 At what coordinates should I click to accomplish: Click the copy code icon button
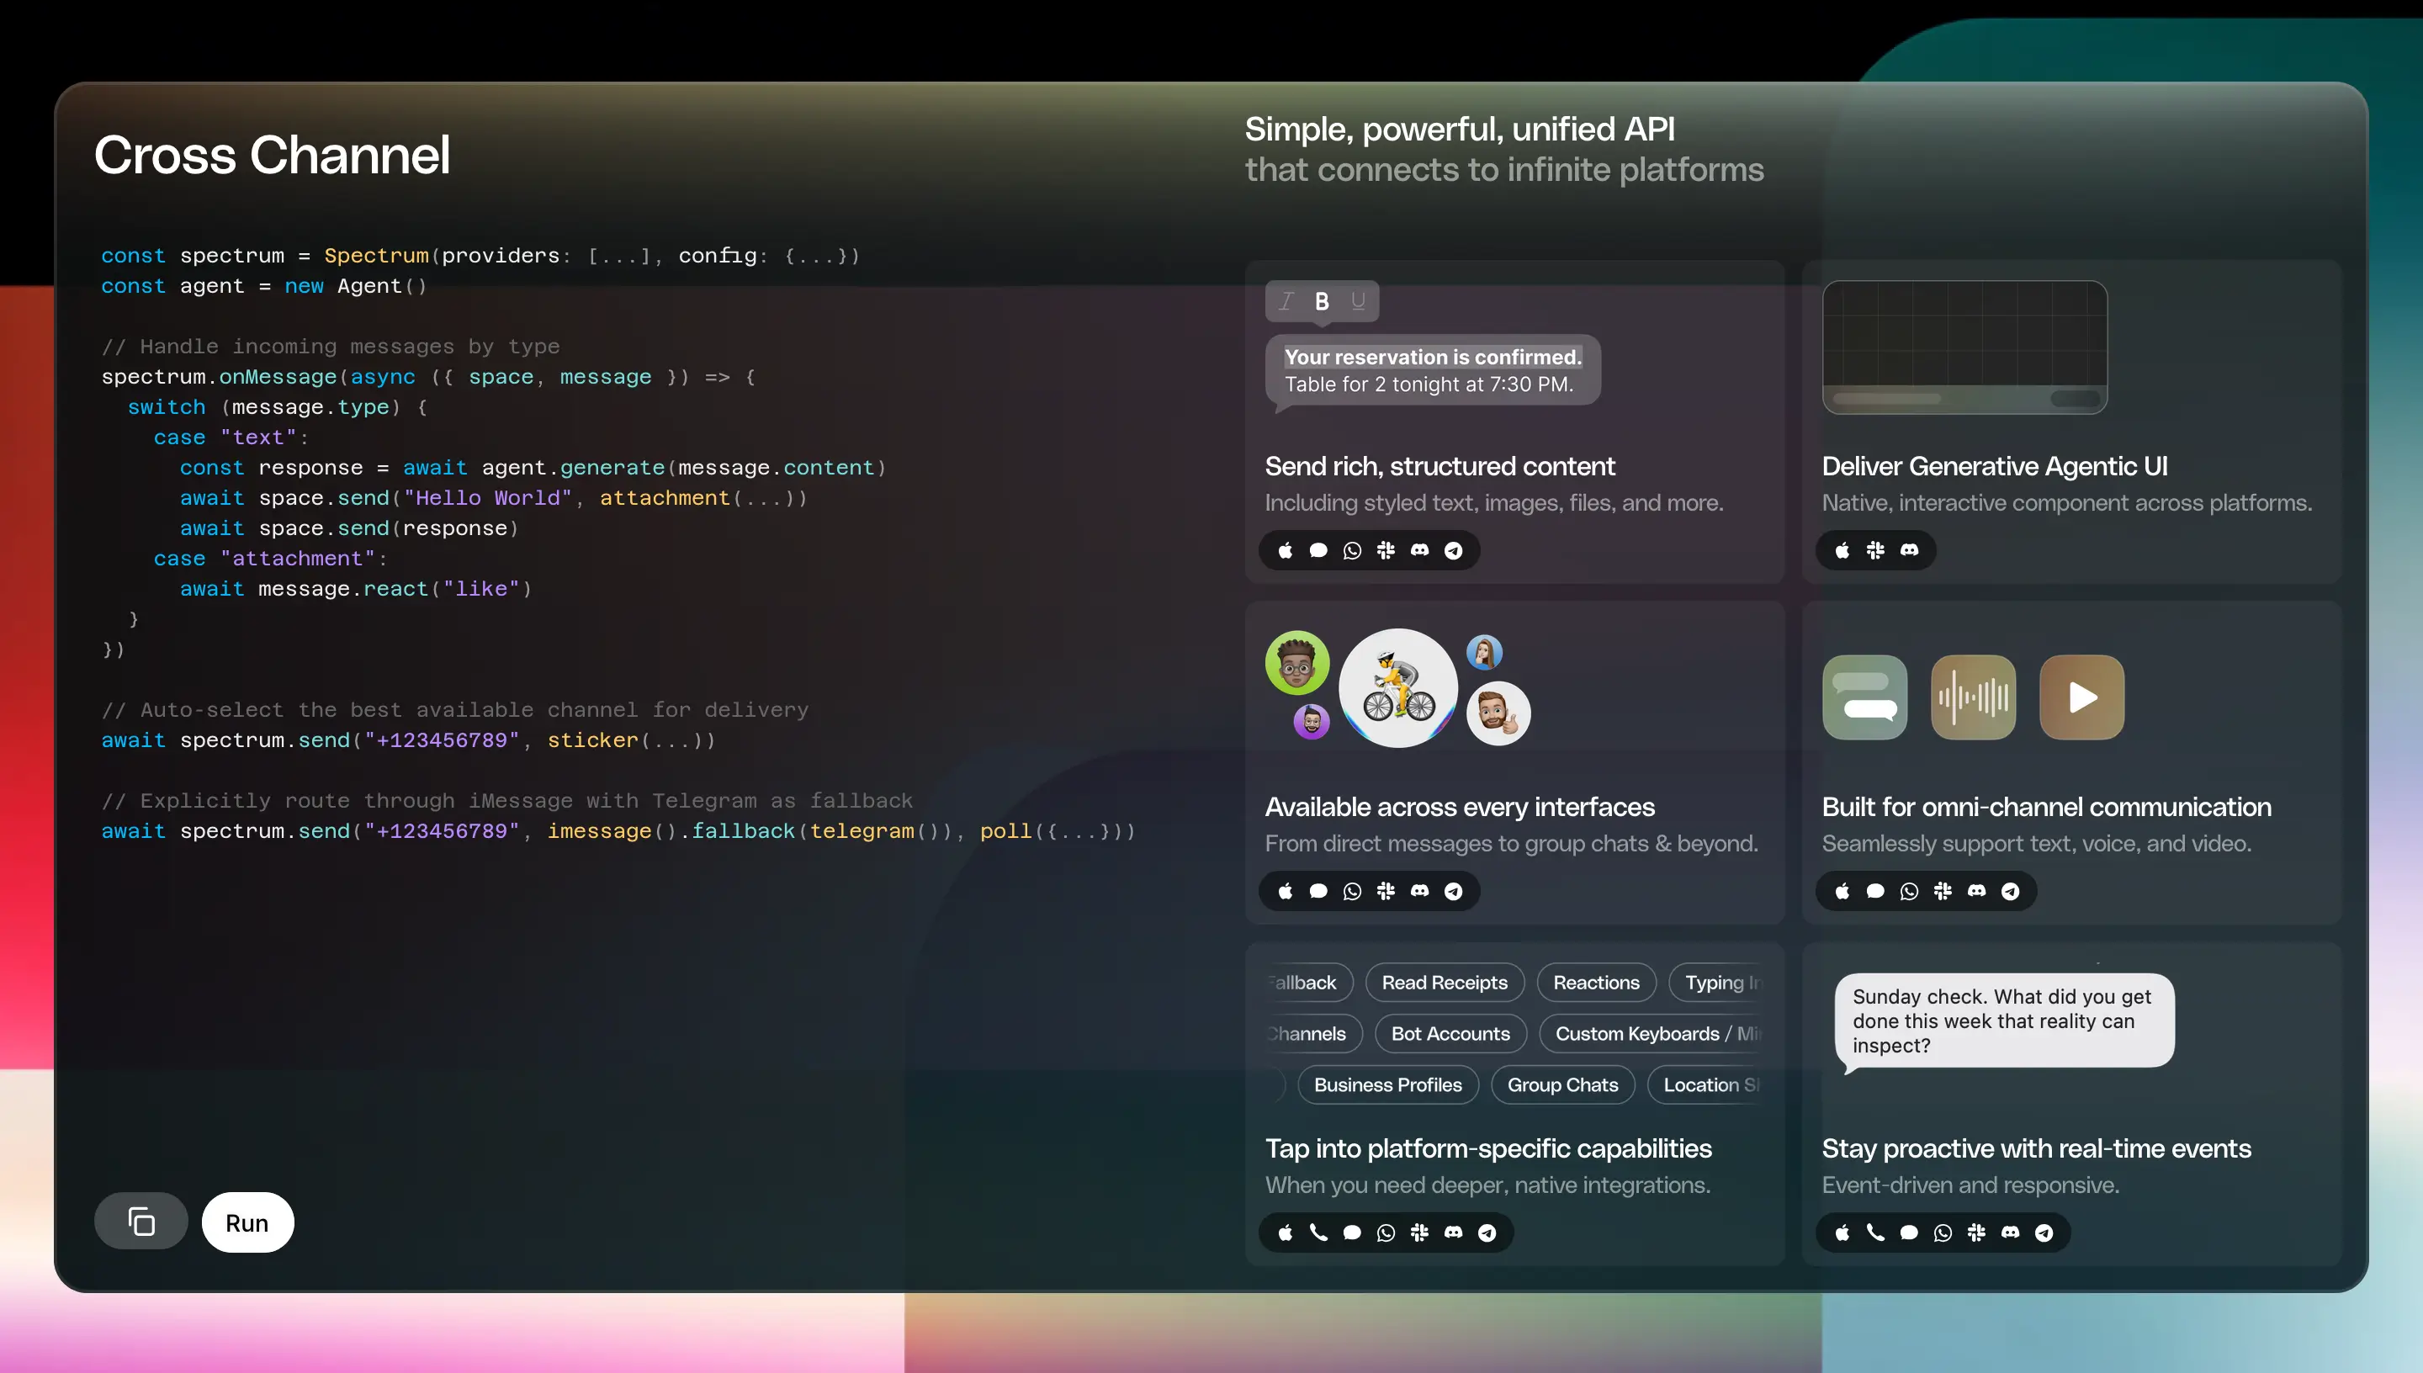(x=141, y=1222)
